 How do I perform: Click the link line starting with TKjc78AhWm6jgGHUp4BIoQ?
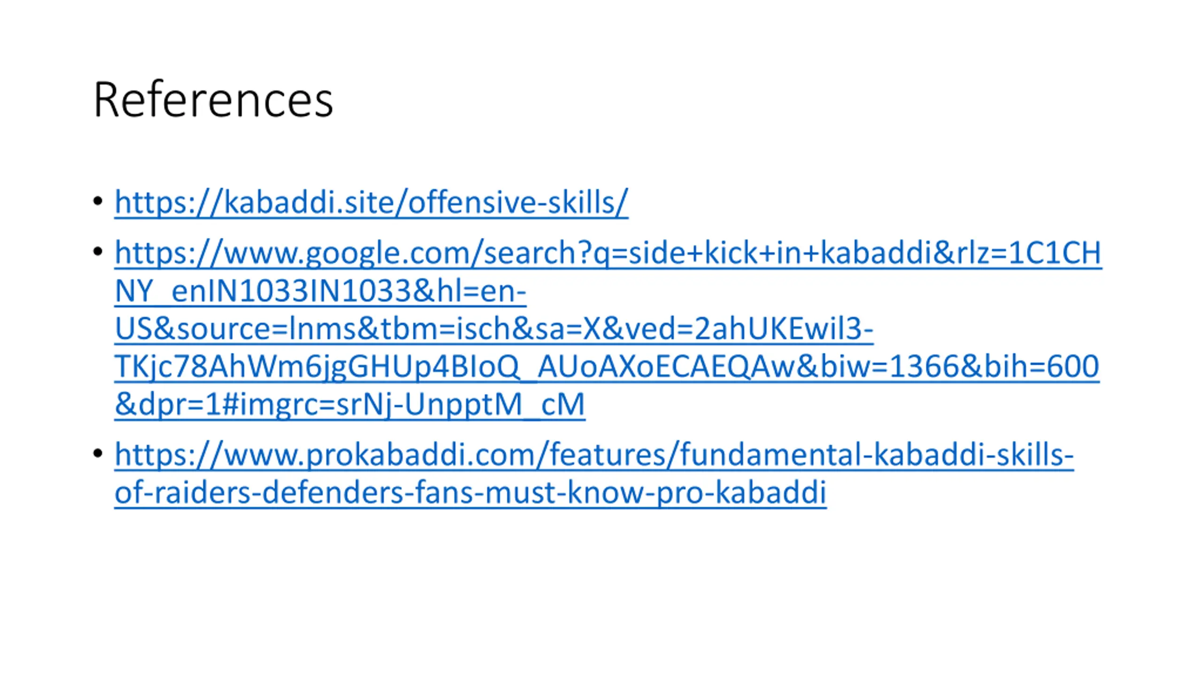[607, 366]
